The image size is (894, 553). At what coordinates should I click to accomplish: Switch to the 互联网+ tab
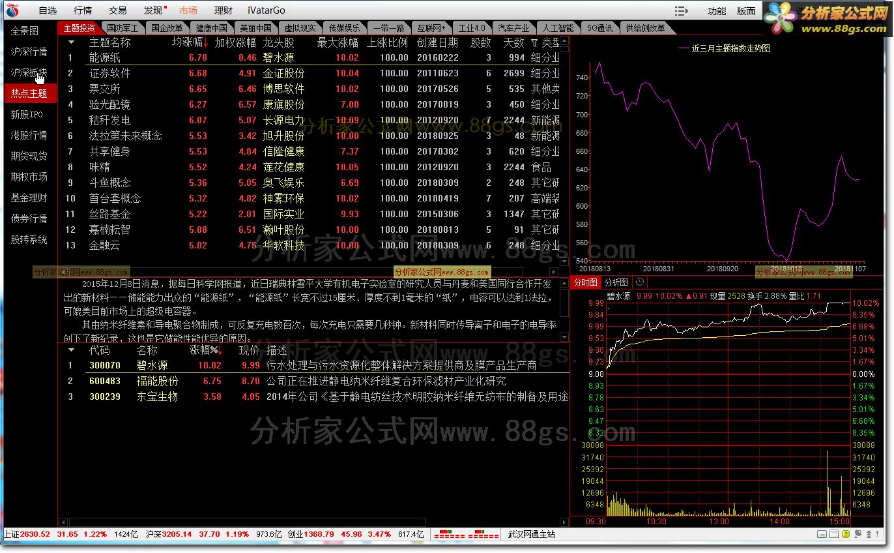click(x=431, y=28)
